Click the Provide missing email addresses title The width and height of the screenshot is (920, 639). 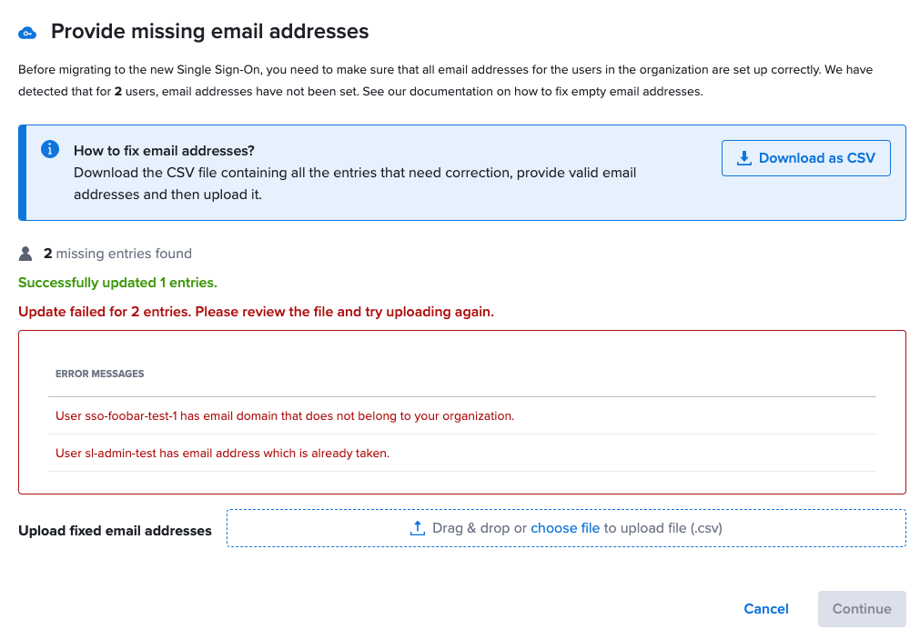pos(209,31)
